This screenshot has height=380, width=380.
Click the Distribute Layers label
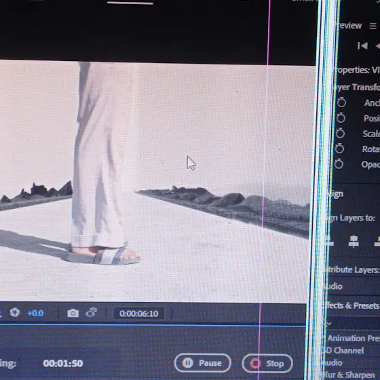coord(352,269)
